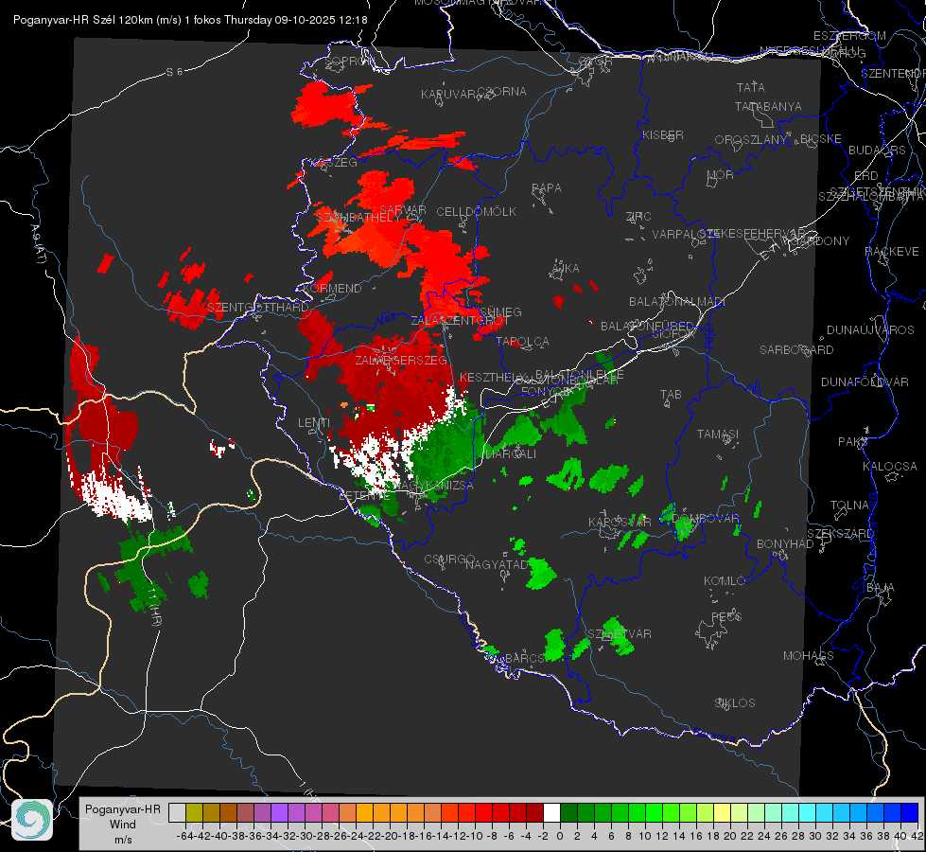Click the BARCS city label
Image resolution: width=926 pixels, height=852 pixels.
[524, 658]
